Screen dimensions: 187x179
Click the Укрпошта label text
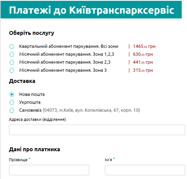(x=30, y=102)
